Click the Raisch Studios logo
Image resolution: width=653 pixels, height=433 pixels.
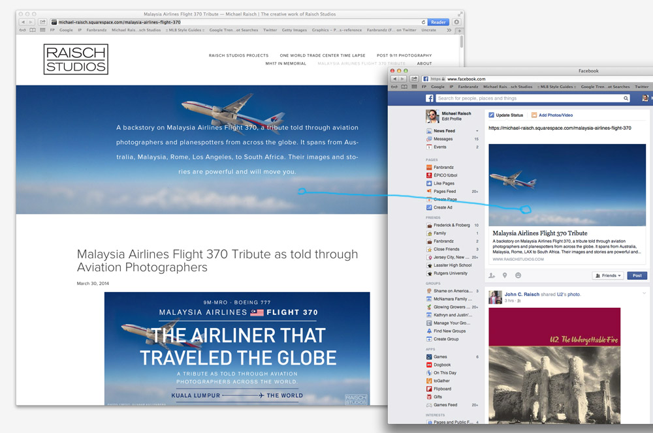(76, 59)
